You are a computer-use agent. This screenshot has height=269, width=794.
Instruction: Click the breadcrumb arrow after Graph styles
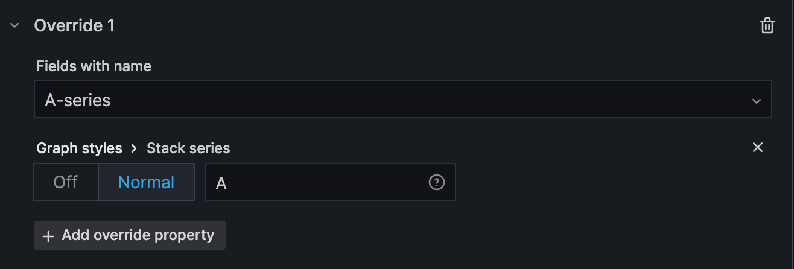135,148
